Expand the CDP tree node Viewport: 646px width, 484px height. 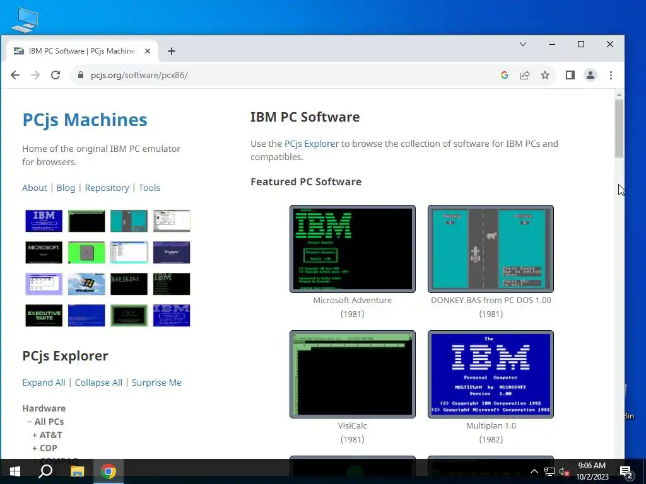click(x=45, y=448)
